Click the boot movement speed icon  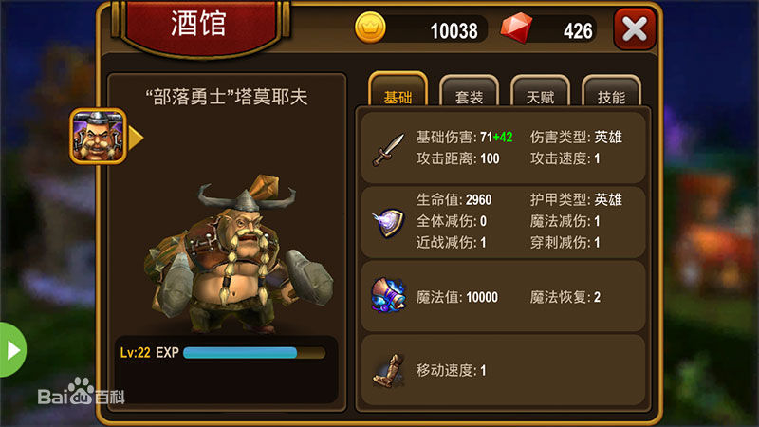click(x=388, y=371)
